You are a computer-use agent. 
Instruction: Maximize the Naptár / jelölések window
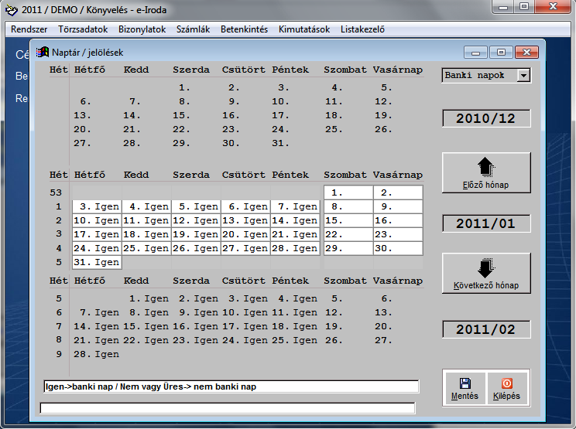(501, 53)
